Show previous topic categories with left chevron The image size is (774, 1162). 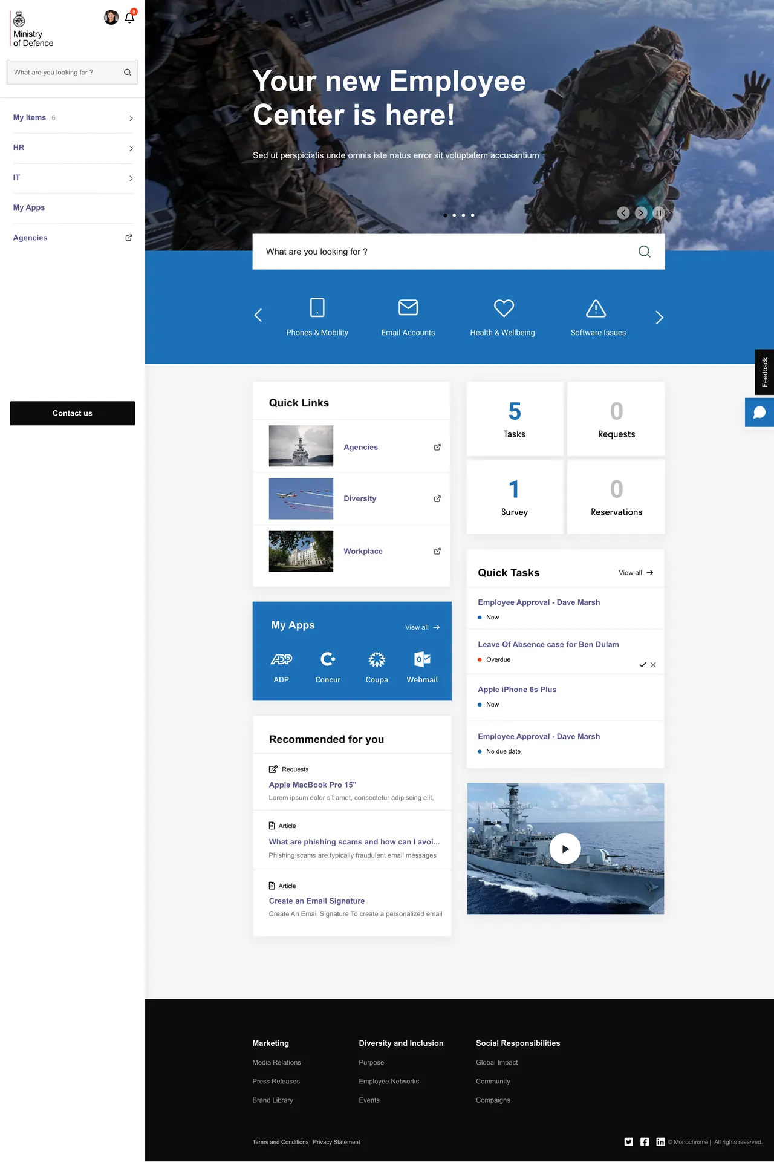point(258,315)
